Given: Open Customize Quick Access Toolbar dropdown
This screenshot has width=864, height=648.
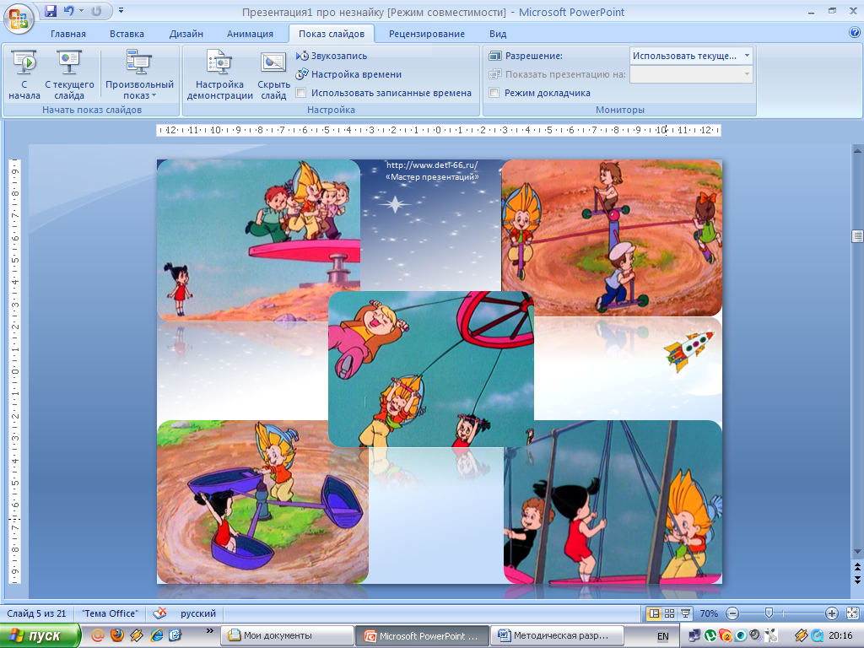Looking at the screenshot, I should (121, 10).
